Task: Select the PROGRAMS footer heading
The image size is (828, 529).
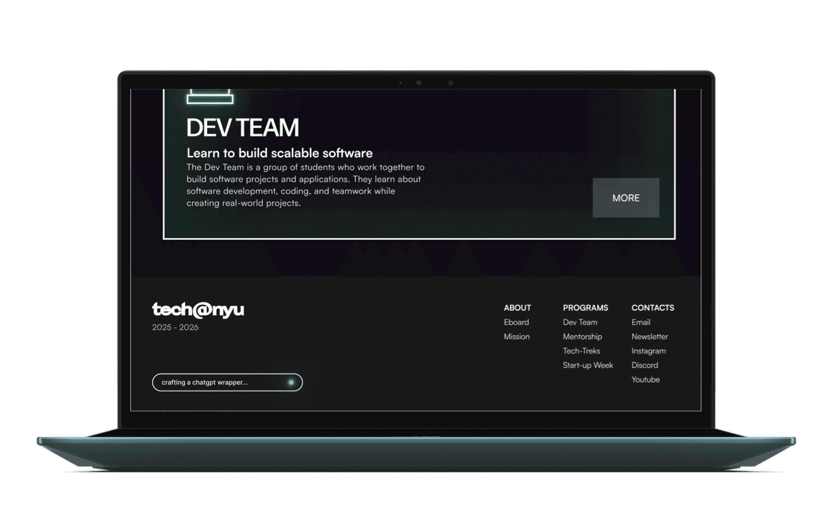Action: [585, 308]
